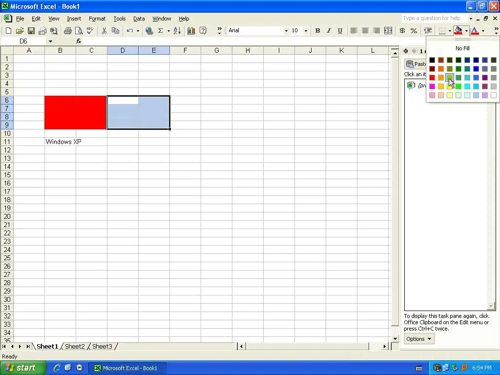Cut selection with the scissors icon
The width and height of the screenshot is (500, 375).
(x=104, y=31)
